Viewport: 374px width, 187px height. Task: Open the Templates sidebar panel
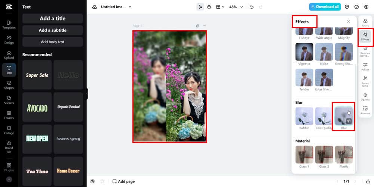(x=9, y=25)
